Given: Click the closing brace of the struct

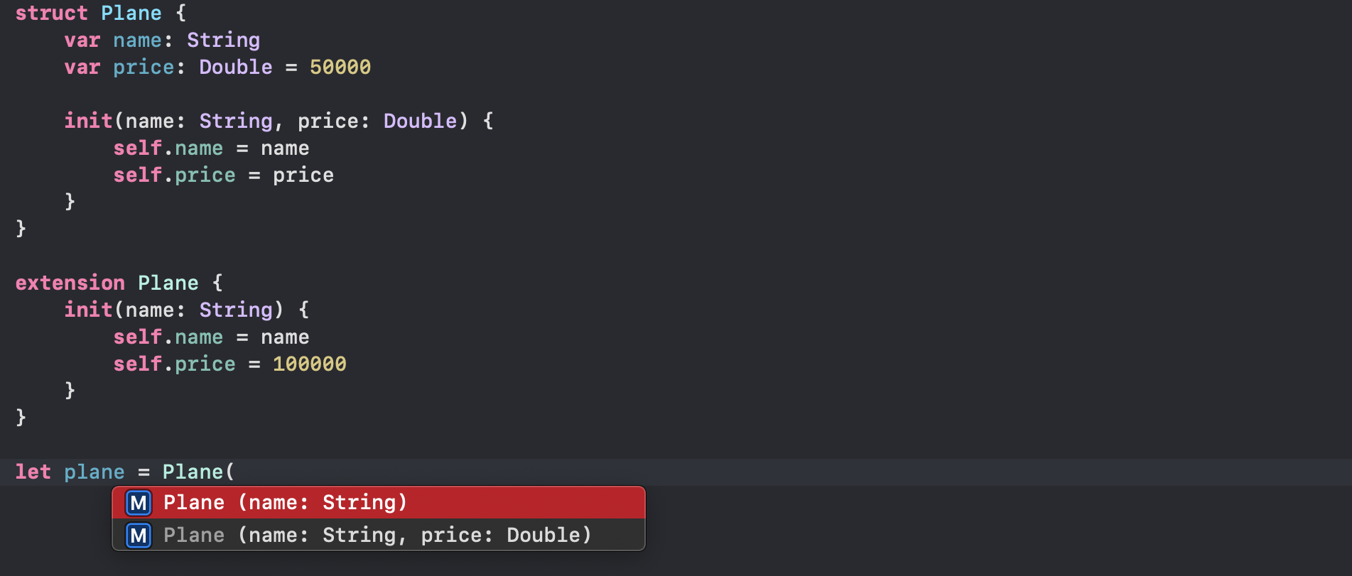Looking at the screenshot, I should (21, 228).
